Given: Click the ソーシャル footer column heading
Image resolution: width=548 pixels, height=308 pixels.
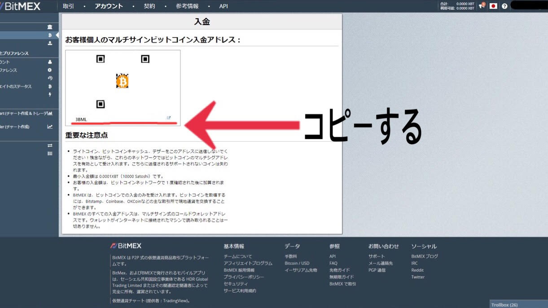Looking at the screenshot, I should click(424, 246).
